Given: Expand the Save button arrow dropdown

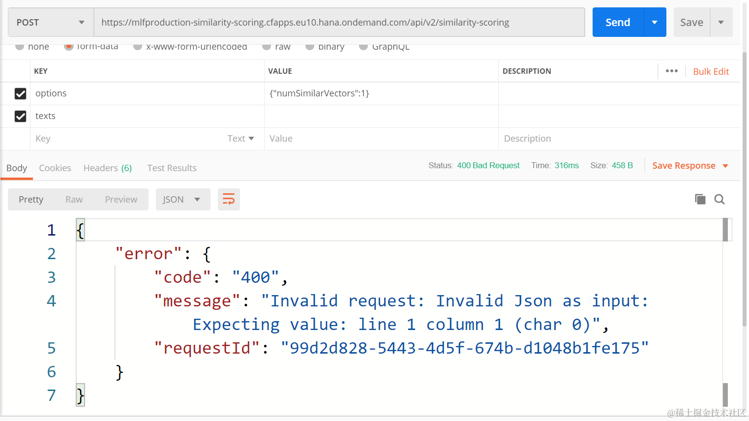Looking at the screenshot, I should [721, 22].
